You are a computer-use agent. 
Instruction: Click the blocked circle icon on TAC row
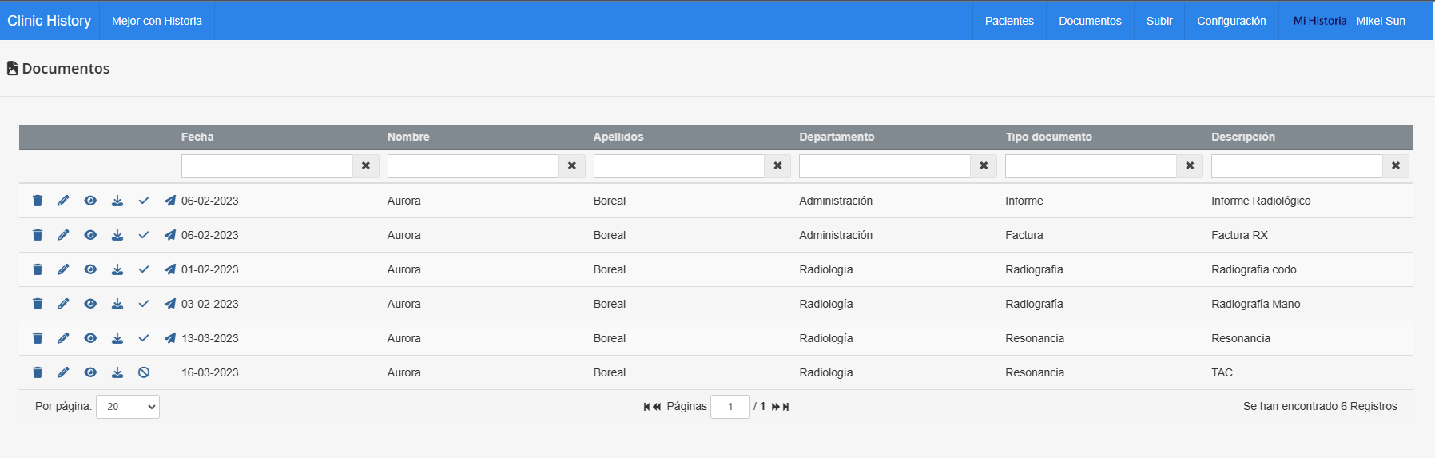click(x=144, y=372)
